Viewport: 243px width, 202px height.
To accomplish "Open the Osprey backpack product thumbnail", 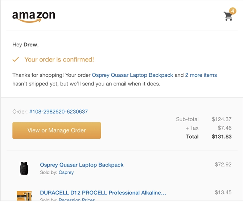I will [24, 169].
